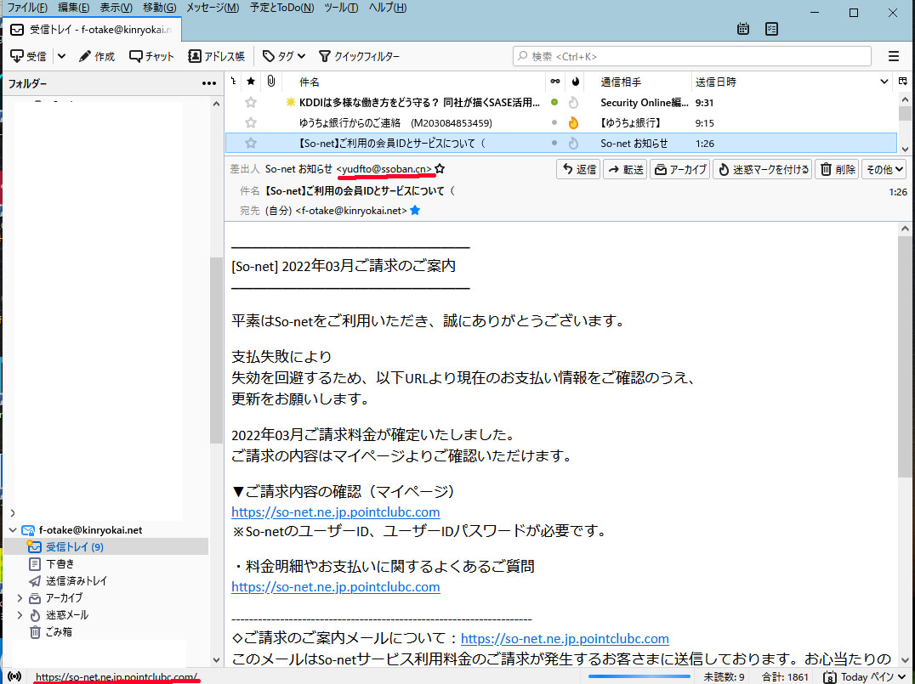Compose a new message with 作成
This screenshot has width=915, height=684.
97,56
